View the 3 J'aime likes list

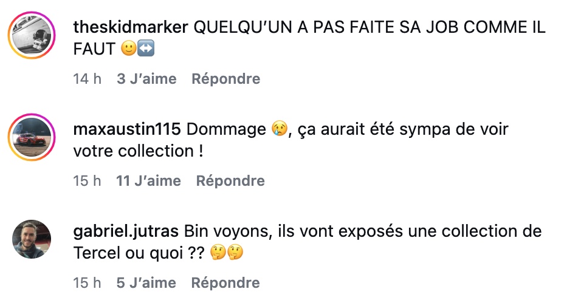click(146, 79)
